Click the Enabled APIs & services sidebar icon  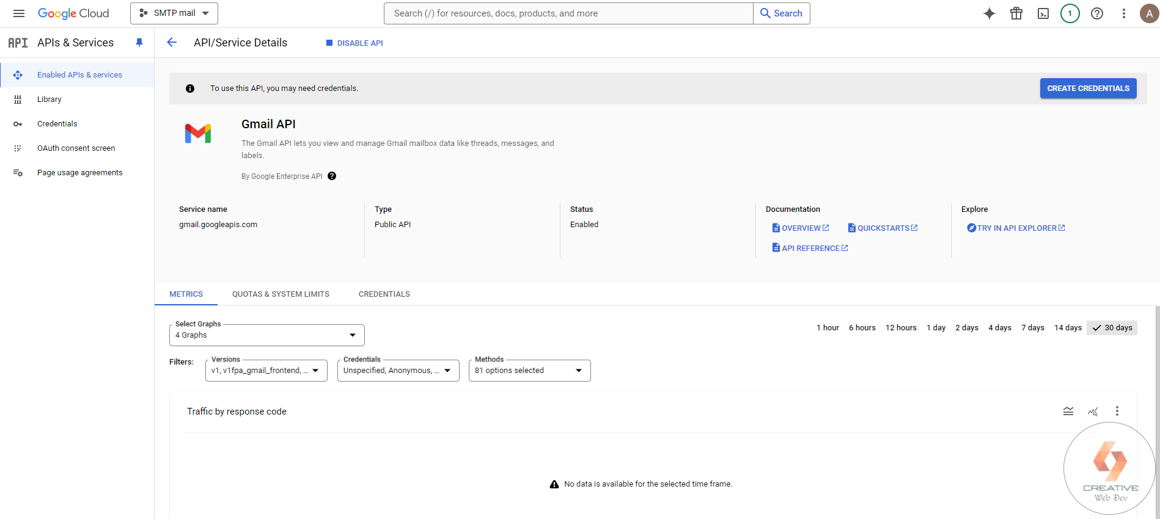pos(18,75)
